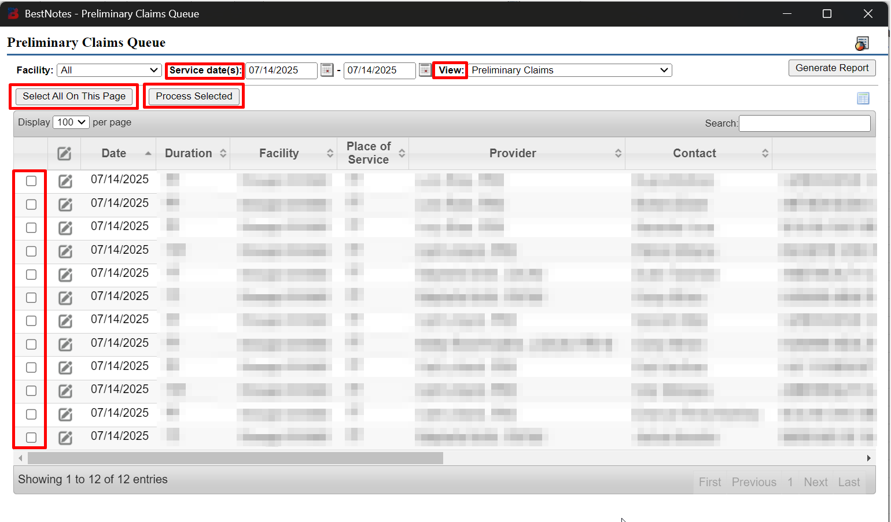Click the Process Selected button
Viewport: 891px width, 522px height.
click(x=194, y=96)
